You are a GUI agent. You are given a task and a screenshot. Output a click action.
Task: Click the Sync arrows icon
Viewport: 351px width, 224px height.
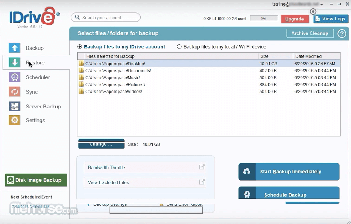pos(15,92)
